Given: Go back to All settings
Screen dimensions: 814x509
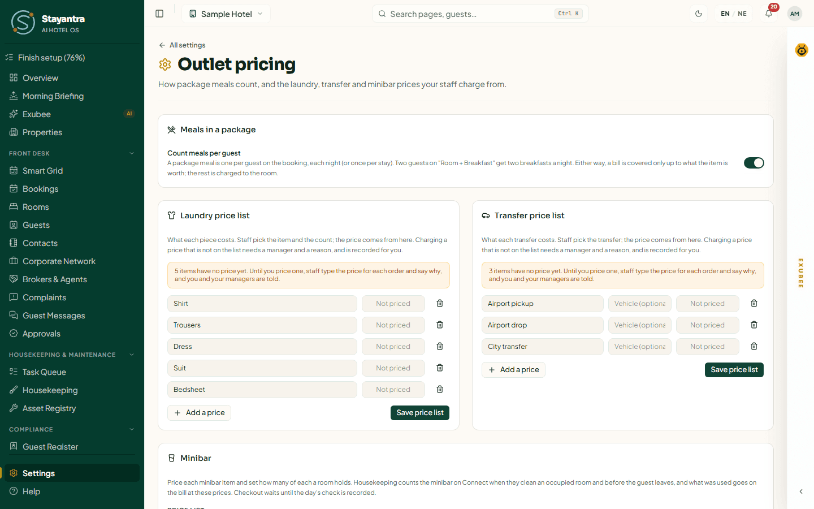Looking at the screenshot, I should click(182, 45).
